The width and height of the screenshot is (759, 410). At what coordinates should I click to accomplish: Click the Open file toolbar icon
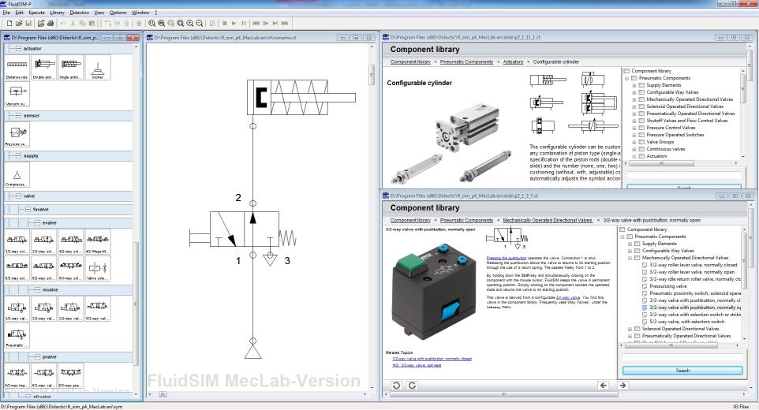19,23
